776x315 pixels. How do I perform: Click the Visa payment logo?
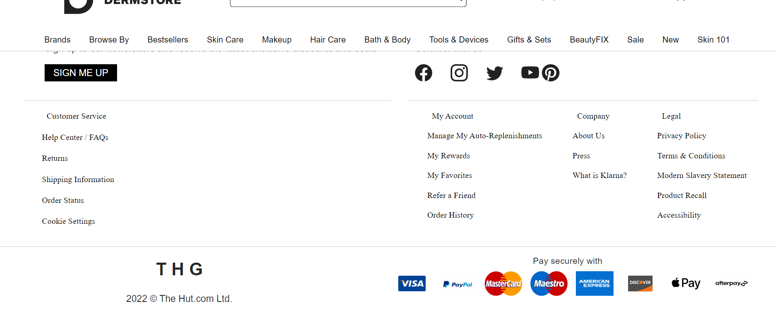click(x=412, y=283)
